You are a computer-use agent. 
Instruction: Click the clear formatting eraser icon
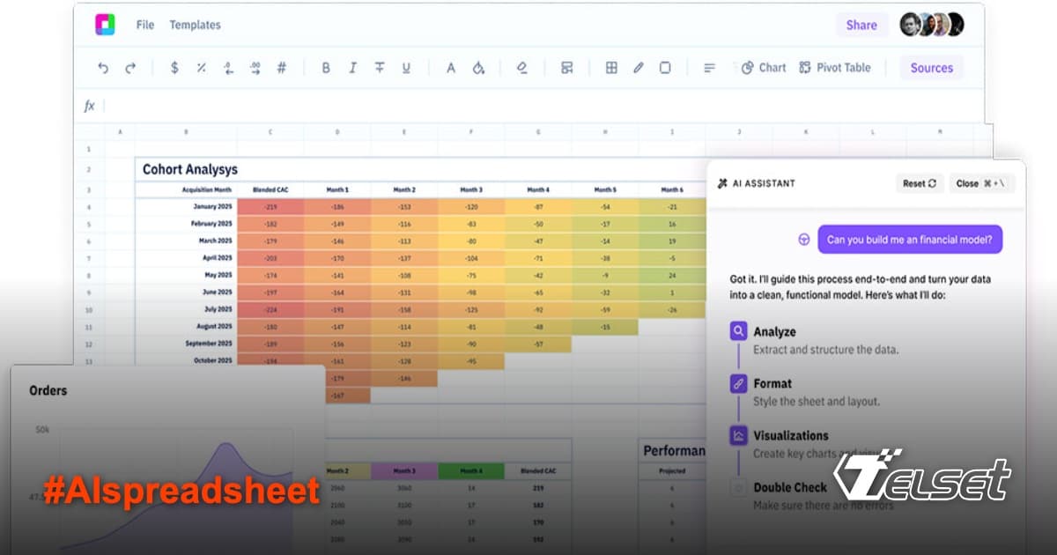click(522, 68)
